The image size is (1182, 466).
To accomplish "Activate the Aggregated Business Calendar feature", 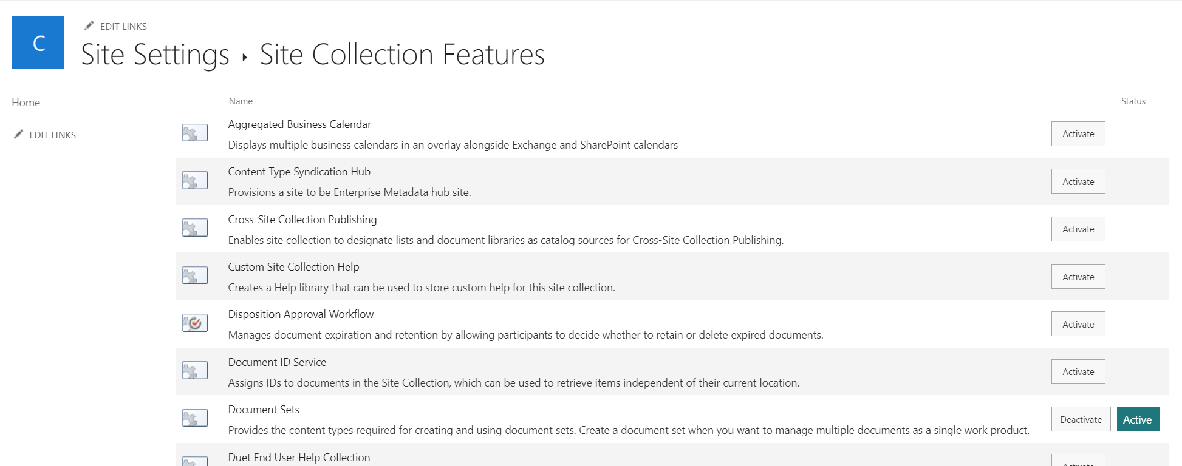I will tap(1078, 133).
